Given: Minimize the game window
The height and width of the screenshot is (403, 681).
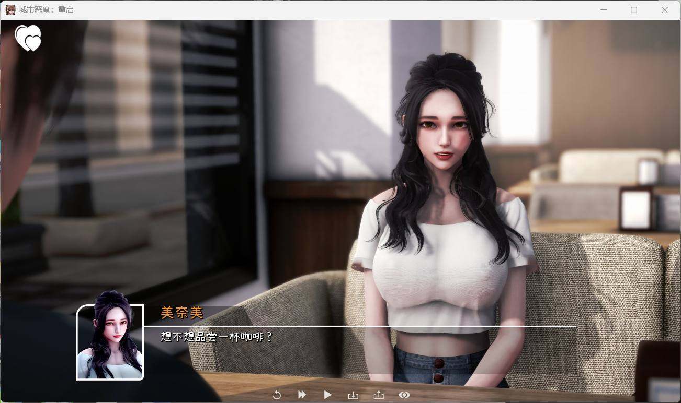Looking at the screenshot, I should (603, 9).
